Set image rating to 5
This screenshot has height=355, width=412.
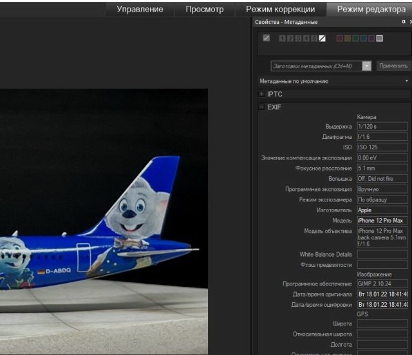pos(314,39)
